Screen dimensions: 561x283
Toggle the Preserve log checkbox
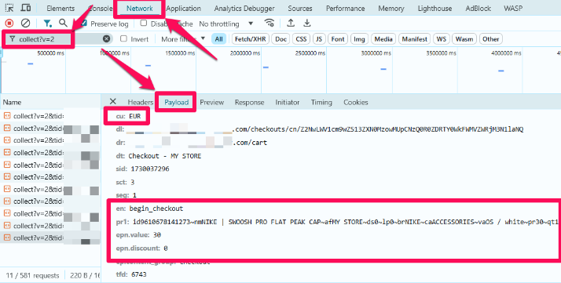pos(84,24)
